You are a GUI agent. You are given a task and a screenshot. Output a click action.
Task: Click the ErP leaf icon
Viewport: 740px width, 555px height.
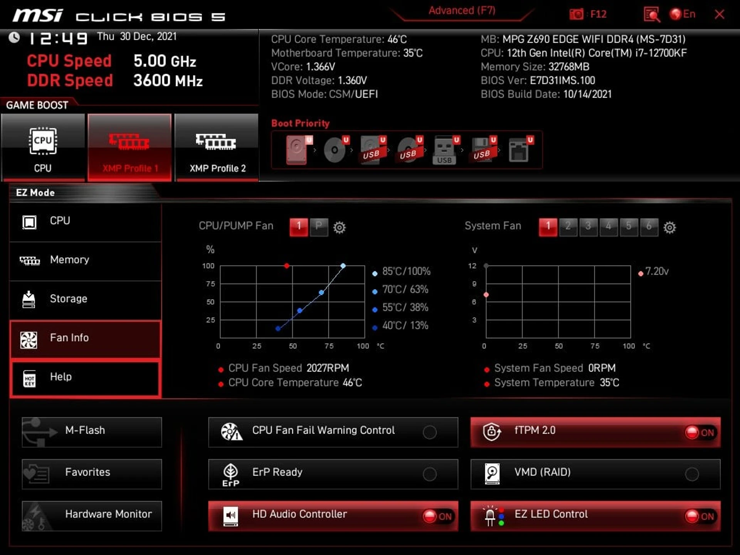pos(231,475)
